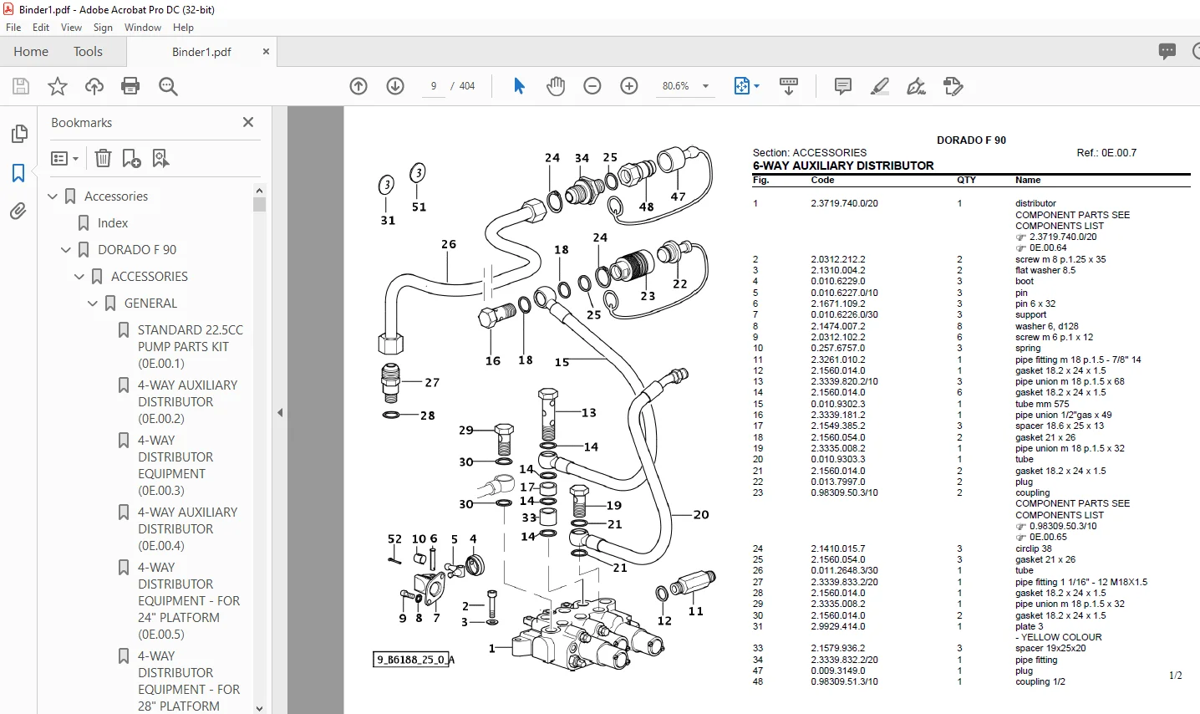Open 4-WAY DISTRIBUTOR EQUIPMENT 24" PLATFORM bookmark

[x=189, y=601]
